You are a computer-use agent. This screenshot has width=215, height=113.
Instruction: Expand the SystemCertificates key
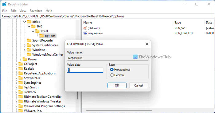[25, 46]
